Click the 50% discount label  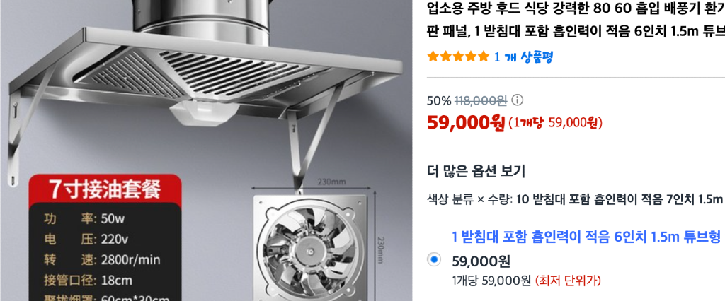pyautogui.click(x=439, y=100)
